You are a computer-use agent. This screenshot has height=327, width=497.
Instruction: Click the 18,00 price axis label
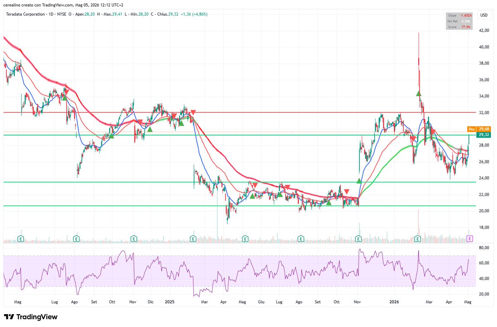pos(484,228)
